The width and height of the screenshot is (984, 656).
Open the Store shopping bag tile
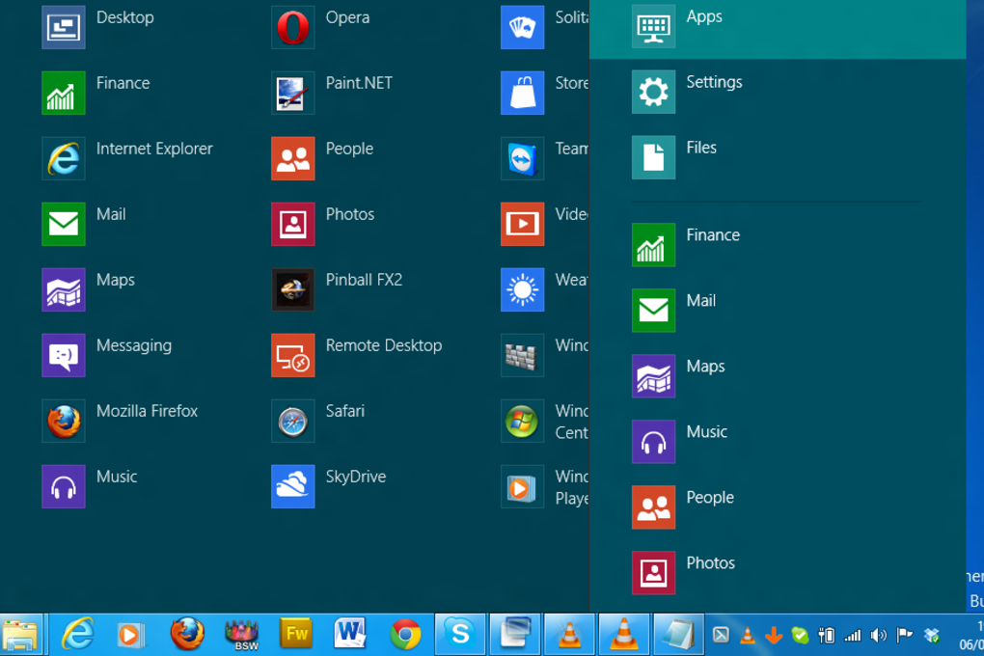(x=522, y=93)
